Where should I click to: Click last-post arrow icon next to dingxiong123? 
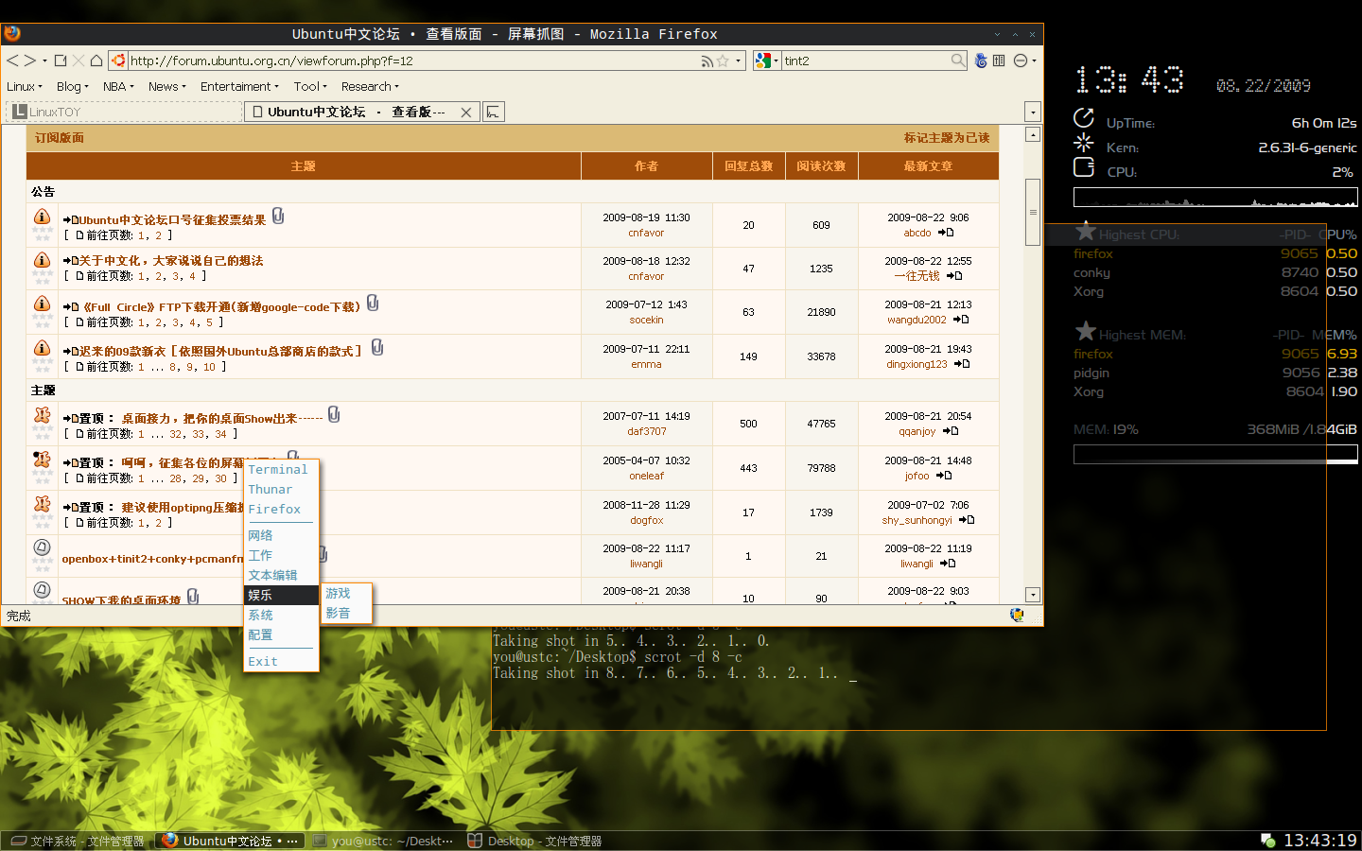962,364
